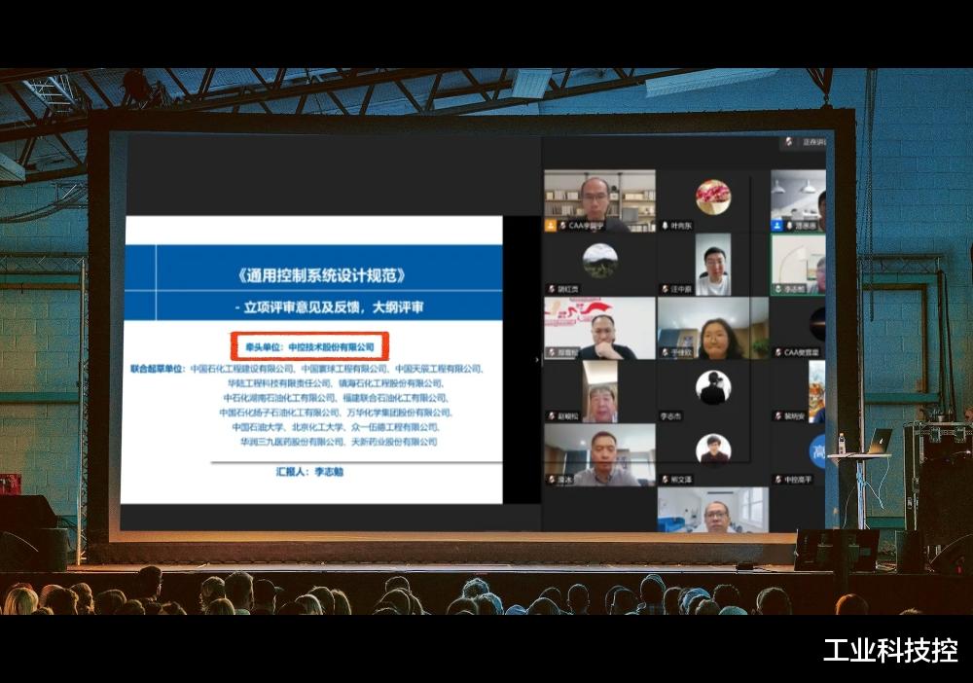The width and height of the screenshot is (973, 683).
Task: Click the 牵头单位 中控技术股份有限公司 line
Action: coord(309,346)
